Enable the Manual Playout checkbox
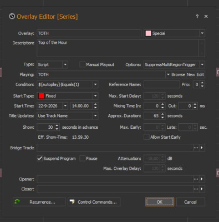This screenshot has height=222, width=219. (x=82, y=64)
